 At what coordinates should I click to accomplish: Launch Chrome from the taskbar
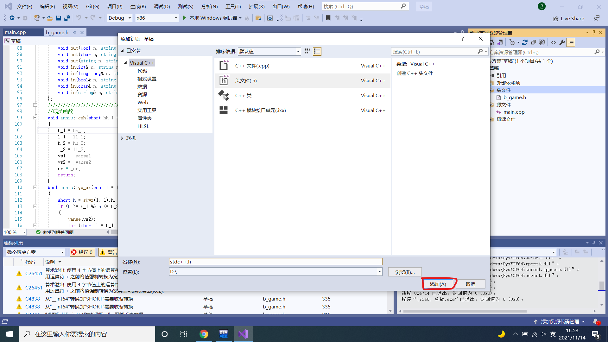[204, 334]
